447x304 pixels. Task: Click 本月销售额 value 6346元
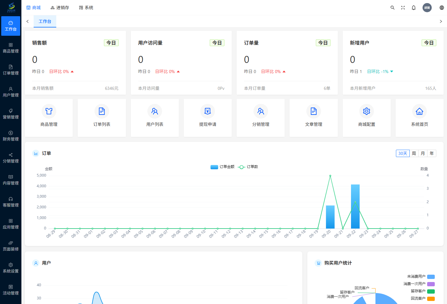112,88
